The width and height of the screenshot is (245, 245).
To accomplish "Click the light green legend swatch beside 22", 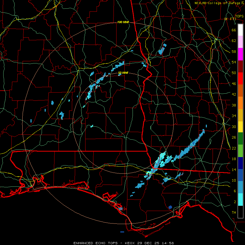I will [240, 151].
